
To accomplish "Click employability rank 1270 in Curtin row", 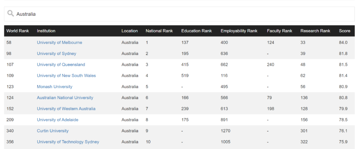I will pos(225,131).
